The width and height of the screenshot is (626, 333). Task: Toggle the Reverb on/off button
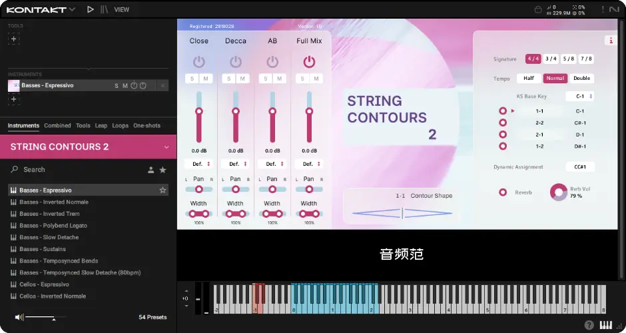point(503,192)
